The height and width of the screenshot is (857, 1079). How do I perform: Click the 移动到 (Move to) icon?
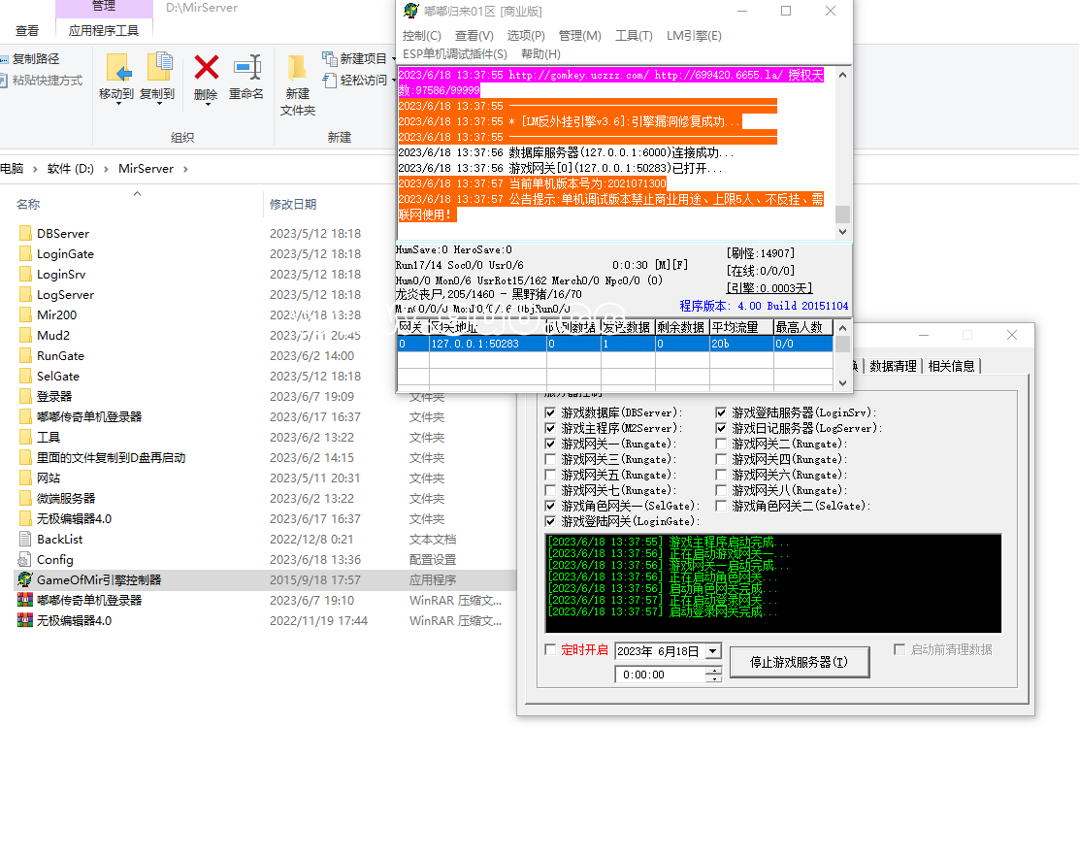tap(118, 68)
